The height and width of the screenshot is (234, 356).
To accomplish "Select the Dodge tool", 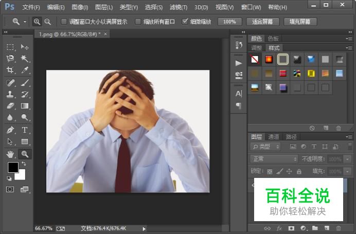I will pos(25,117).
